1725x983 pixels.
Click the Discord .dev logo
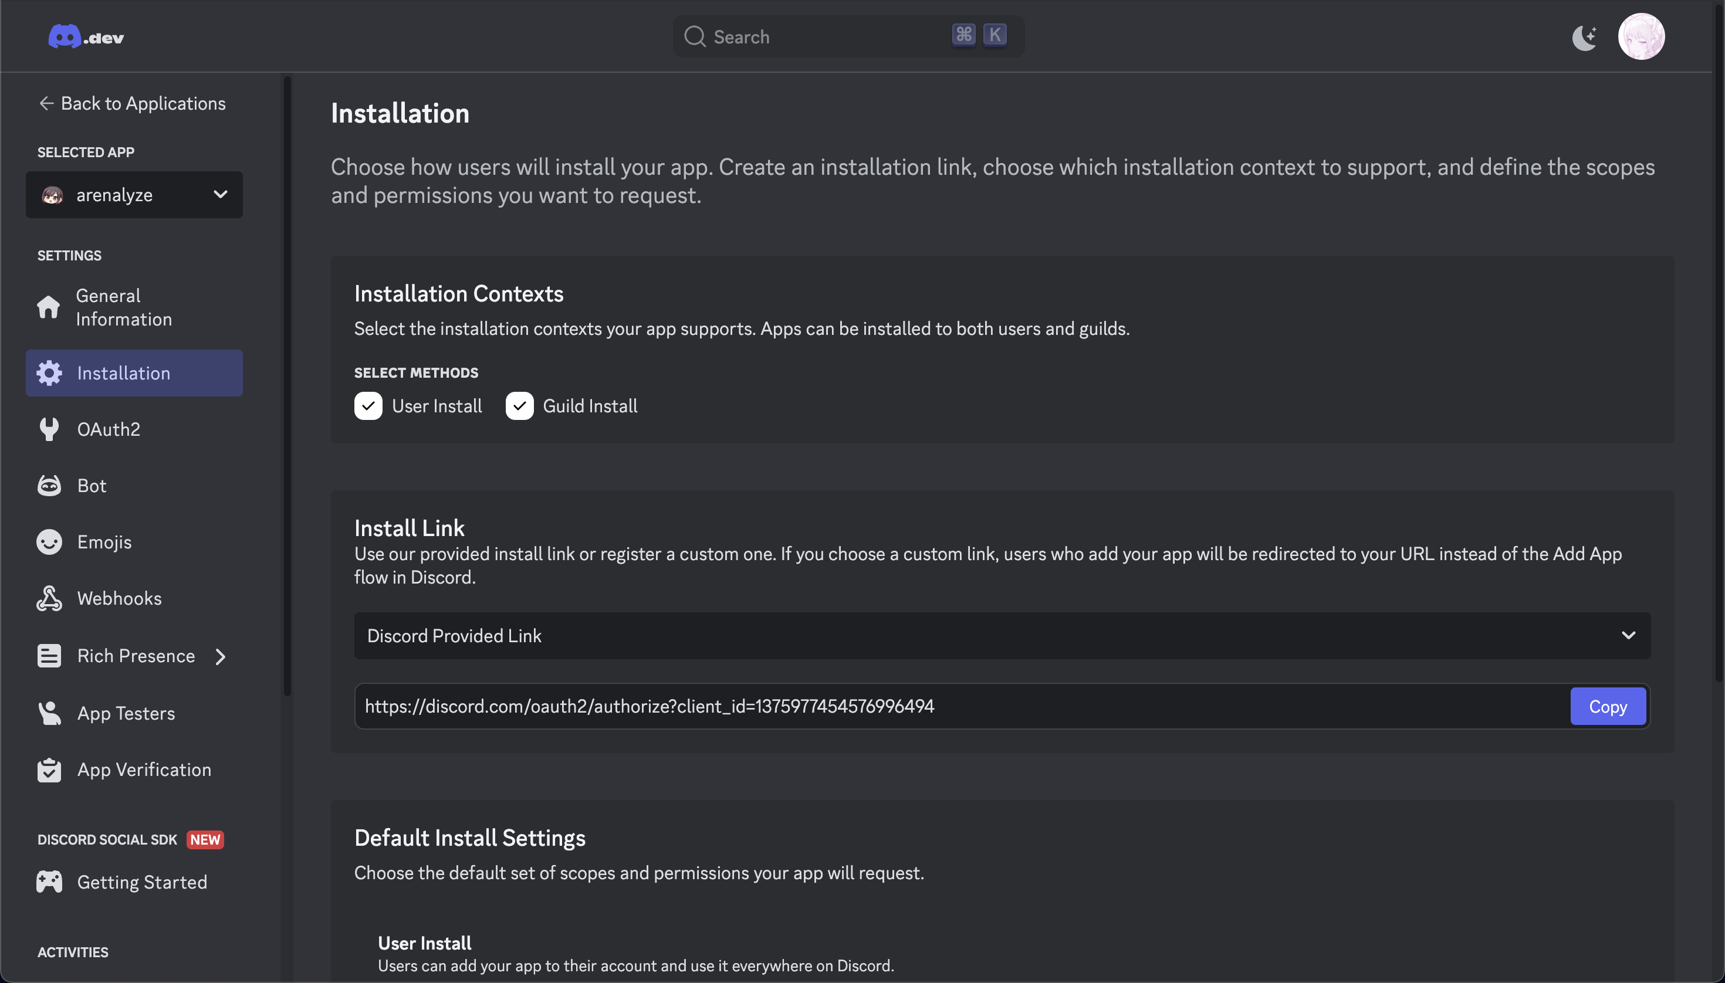(x=86, y=36)
